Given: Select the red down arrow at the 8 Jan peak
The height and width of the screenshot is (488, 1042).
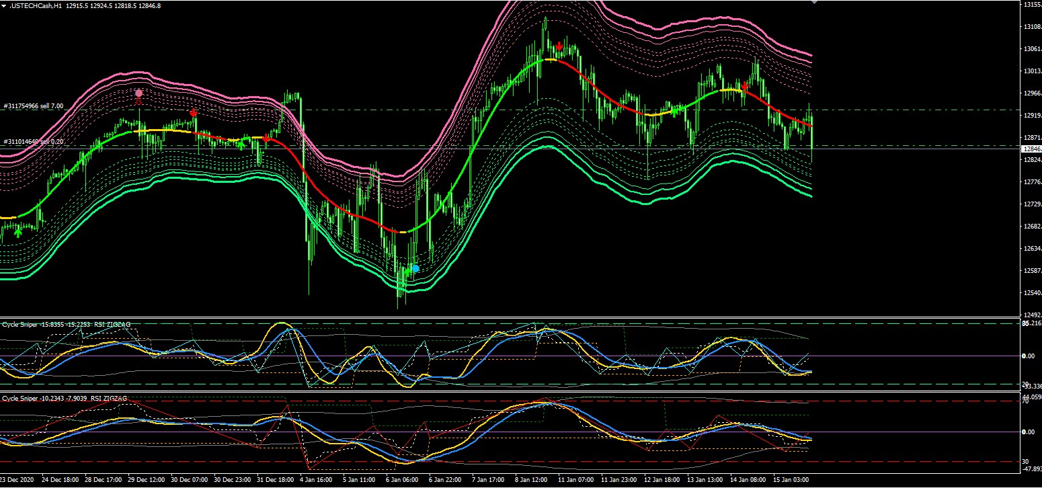Looking at the screenshot, I should (x=559, y=46).
